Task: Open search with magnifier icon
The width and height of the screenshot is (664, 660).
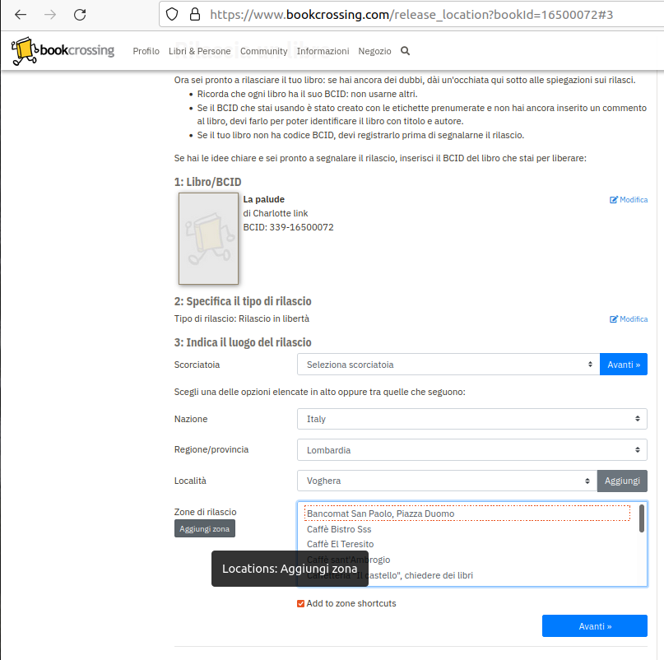Action: tap(405, 51)
